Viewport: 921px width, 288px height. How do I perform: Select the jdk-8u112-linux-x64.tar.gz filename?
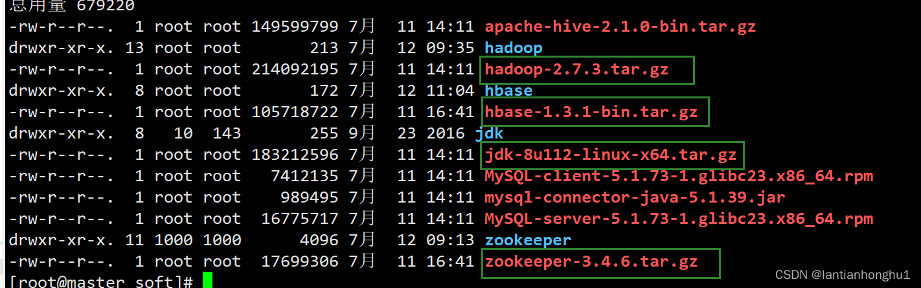tap(610, 155)
